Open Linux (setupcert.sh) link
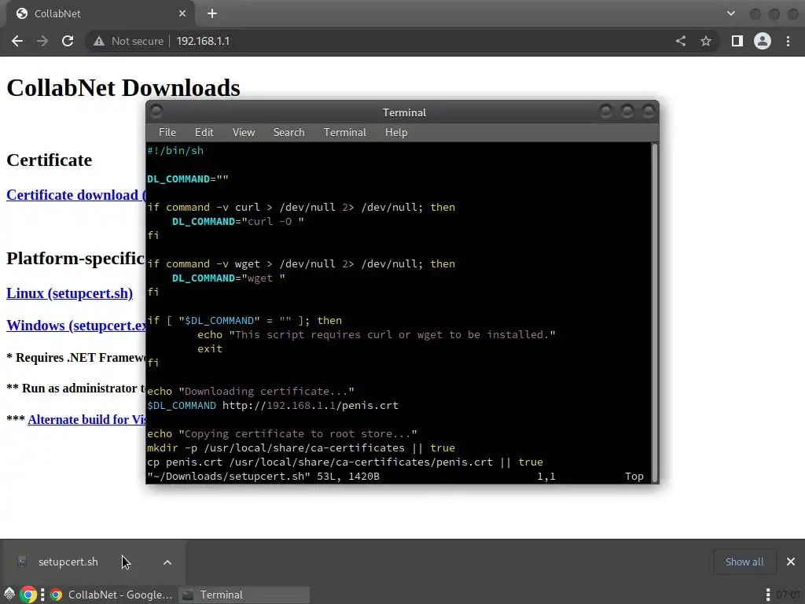This screenshot has height=604, width=805. coord(69,293)
